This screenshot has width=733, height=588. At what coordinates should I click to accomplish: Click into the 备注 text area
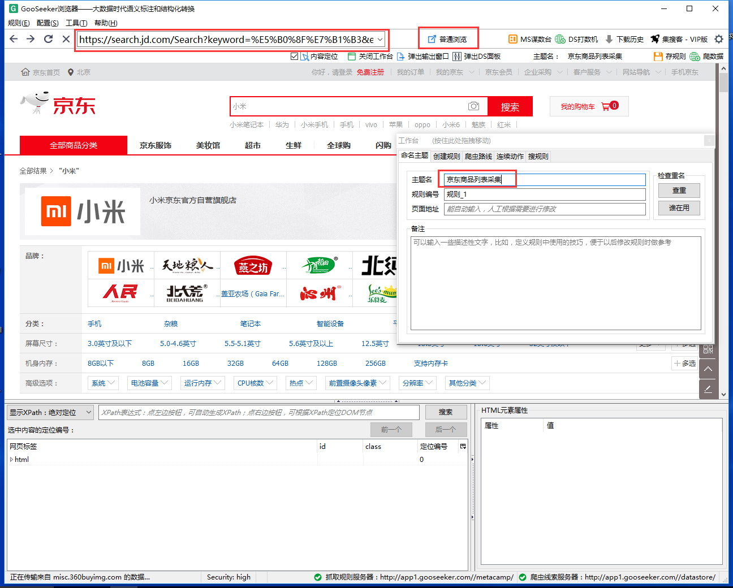(x=555, y=283)
